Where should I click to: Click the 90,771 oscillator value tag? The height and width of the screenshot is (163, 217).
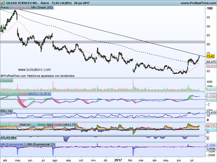click(x=211, y=126)
